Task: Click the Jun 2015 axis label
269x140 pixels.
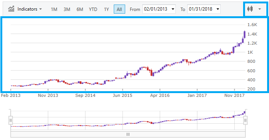Action: click(123, 95)
